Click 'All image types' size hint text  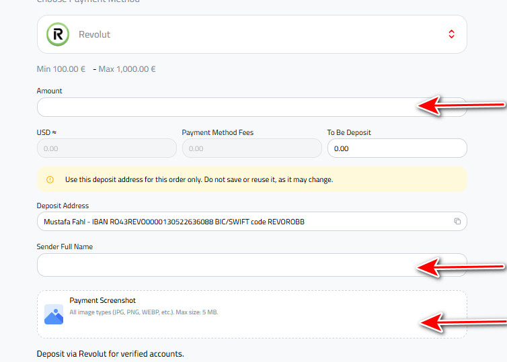point(144,312)
